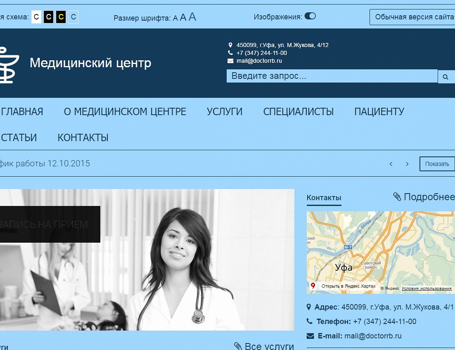The image size is (455, 350).
Task: Toggle the Изображения images switch
Action: tap(310, 16)
